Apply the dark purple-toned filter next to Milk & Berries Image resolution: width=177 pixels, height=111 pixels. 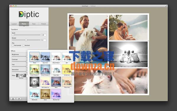point(56,82)
